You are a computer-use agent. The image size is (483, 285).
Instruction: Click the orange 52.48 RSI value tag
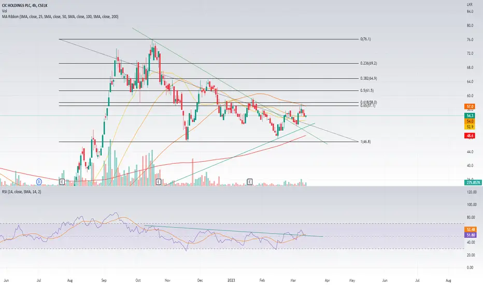pos(471,230)
